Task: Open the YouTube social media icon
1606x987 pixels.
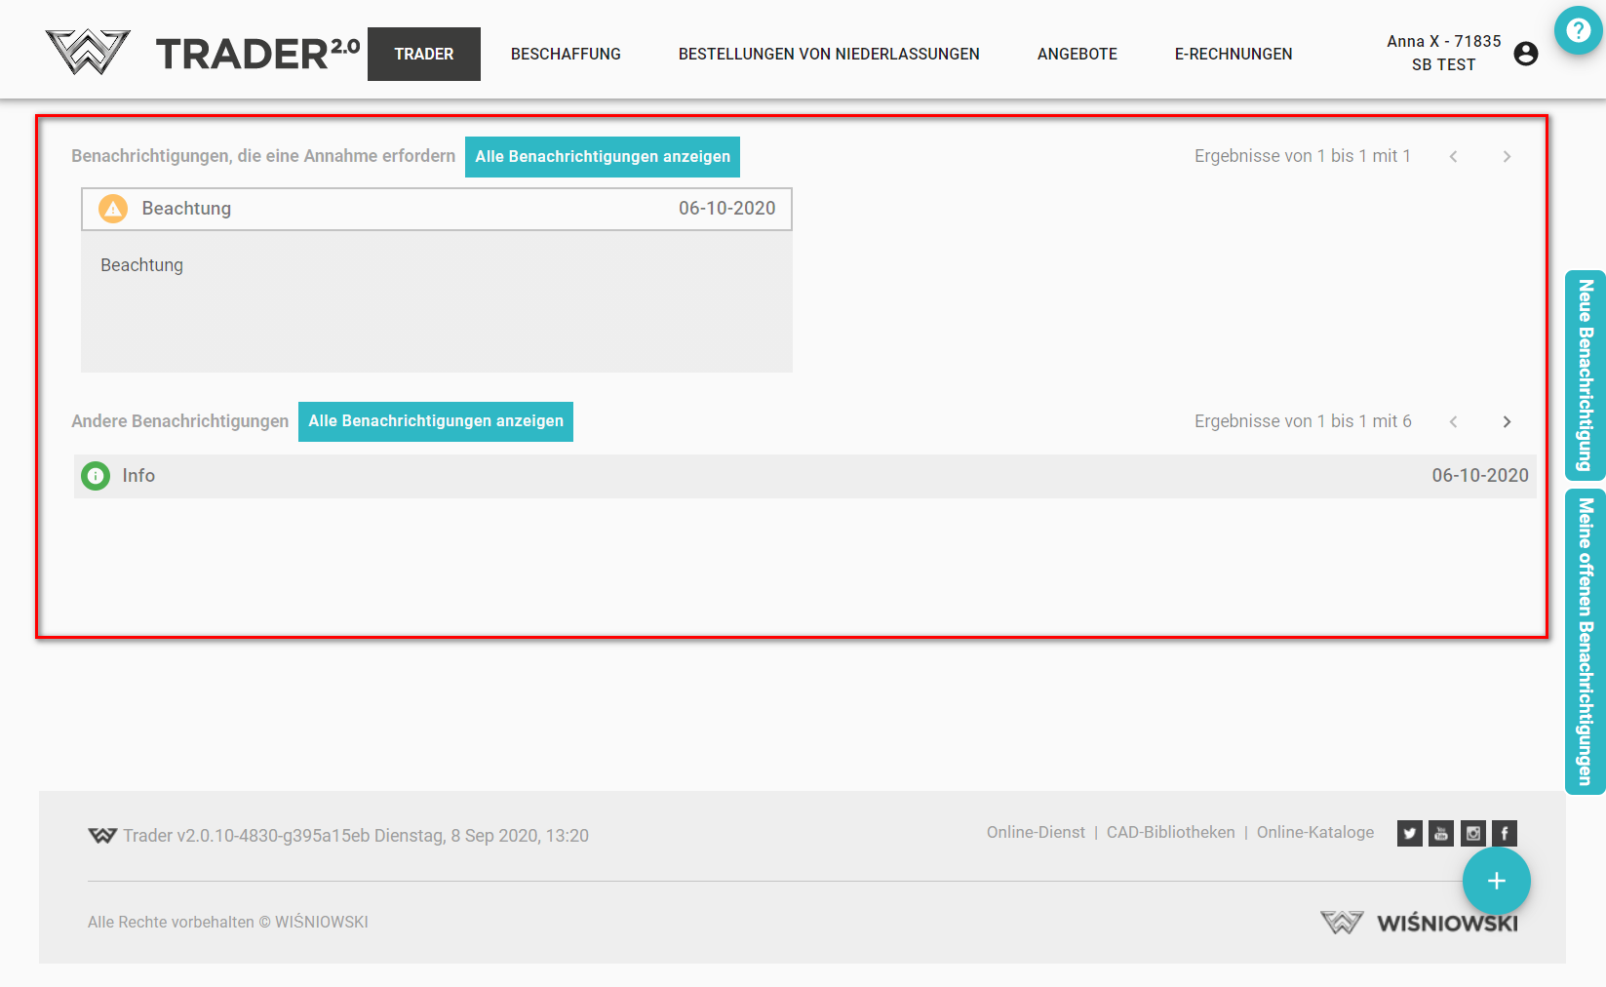Action: [x=1441, y=833]
